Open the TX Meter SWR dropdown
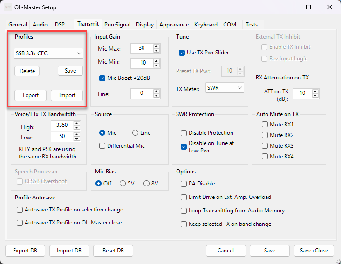 (x=225, y=88)
